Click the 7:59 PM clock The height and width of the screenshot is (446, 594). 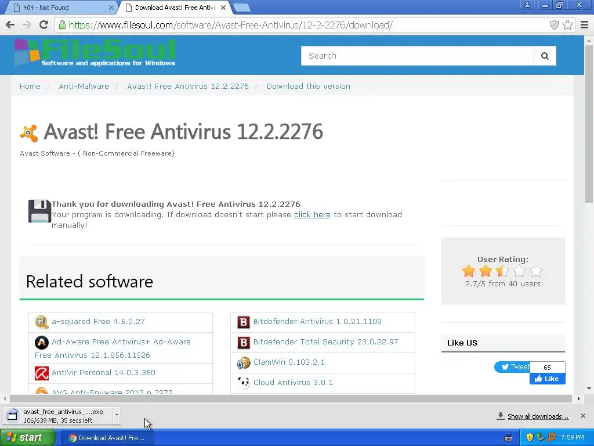pos(573,438)
